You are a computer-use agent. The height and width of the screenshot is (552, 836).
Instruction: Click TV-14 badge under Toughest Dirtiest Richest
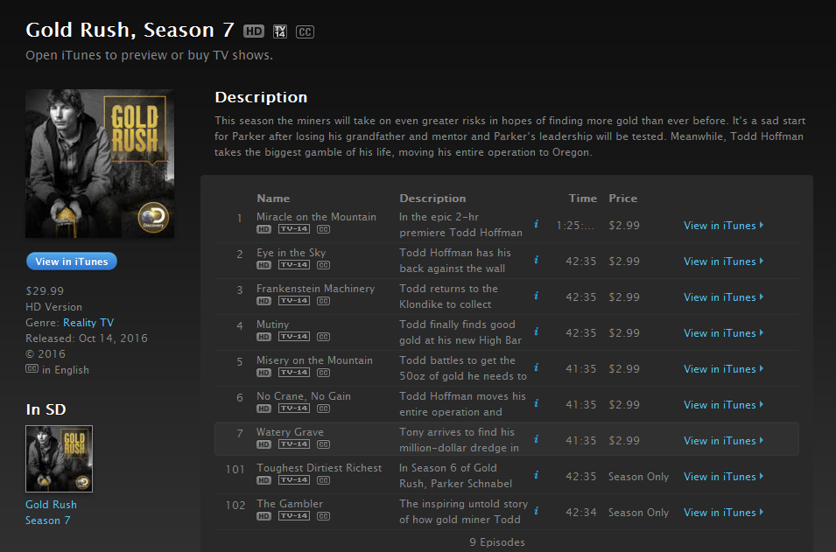coord(294,480)
